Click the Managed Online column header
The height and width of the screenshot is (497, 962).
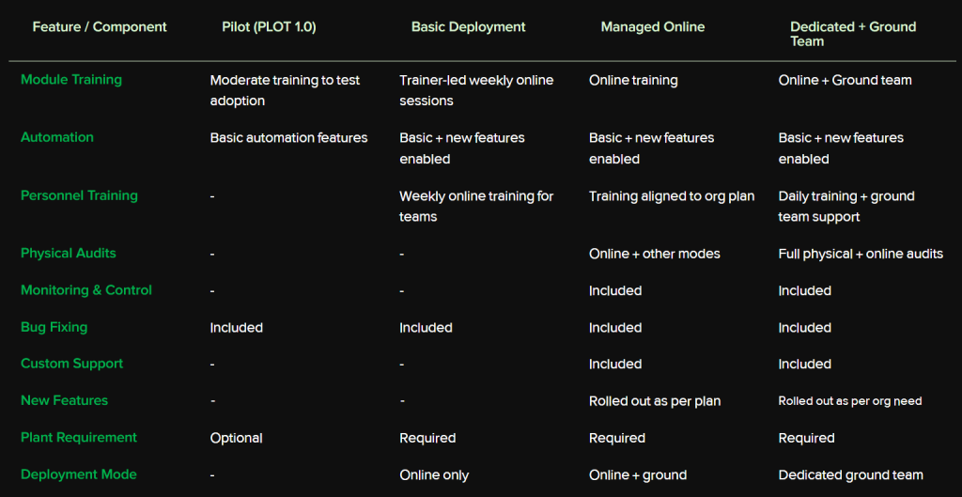coord(653,27)
